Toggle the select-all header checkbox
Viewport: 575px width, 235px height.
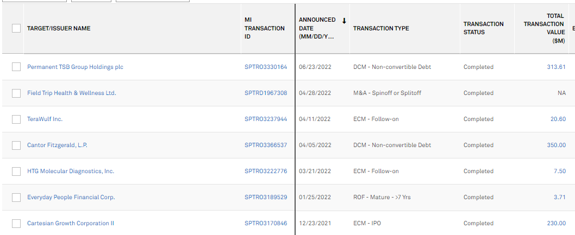pyautogui.click(x=16, y=28)
